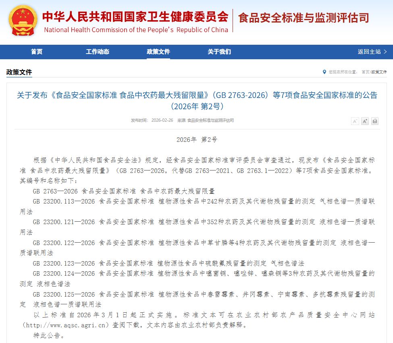The width and height of the screenshot is (393, 343).
Task: Click 首页 in the breadcrumb trail
Action: tap(365, 72)
